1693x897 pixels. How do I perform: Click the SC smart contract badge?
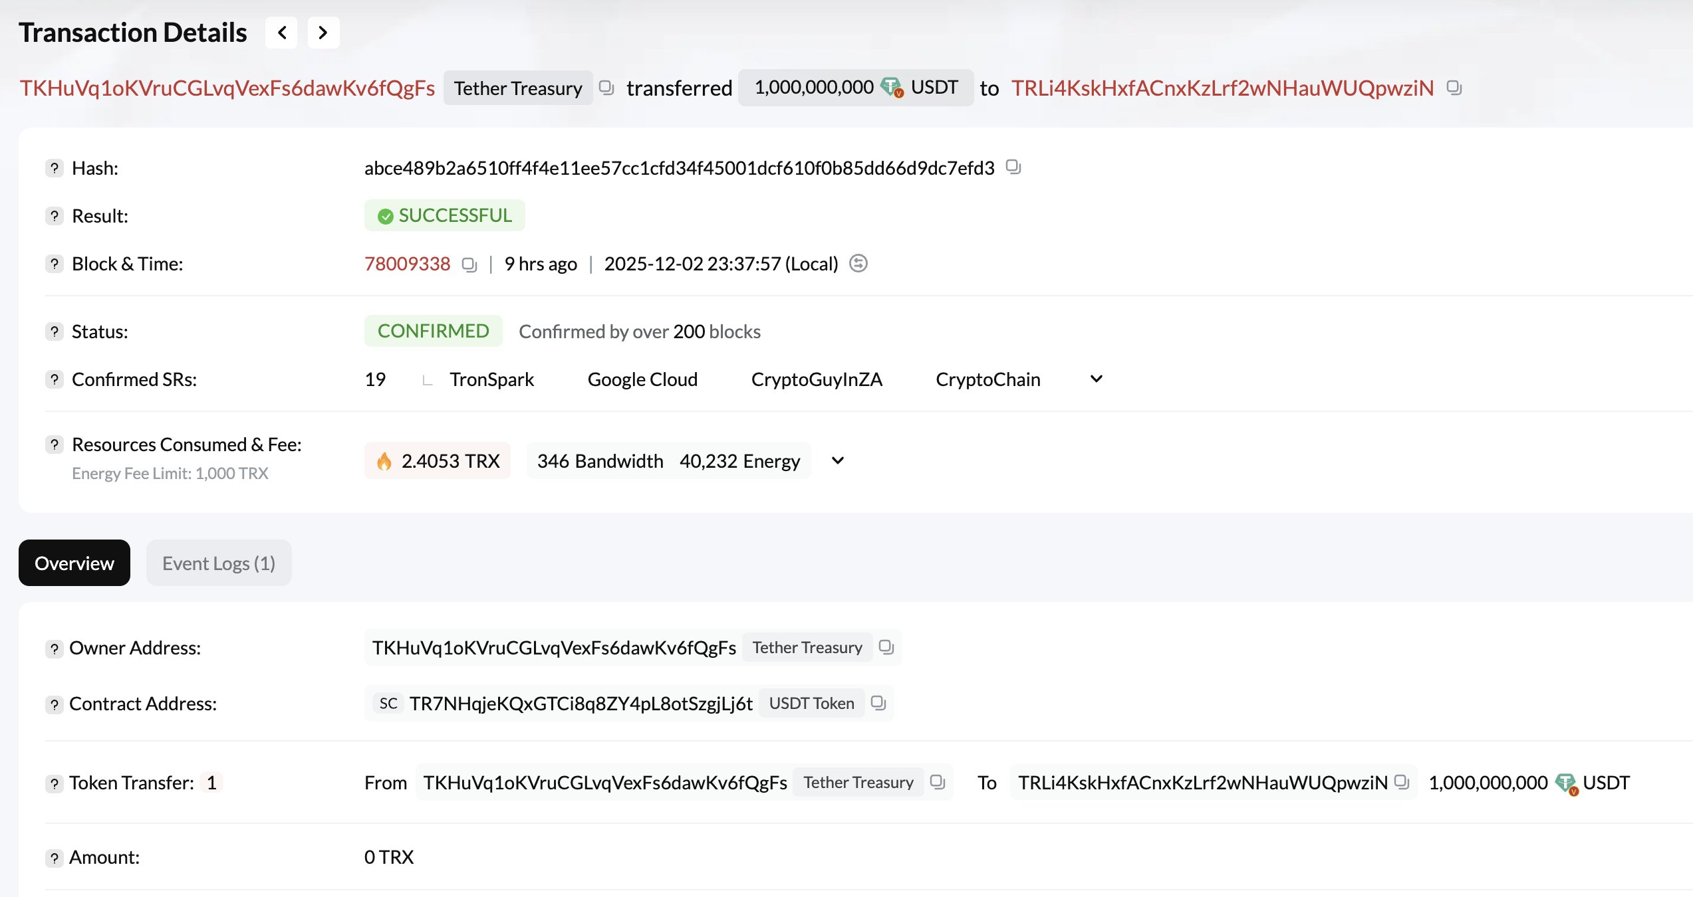[388, 704]
